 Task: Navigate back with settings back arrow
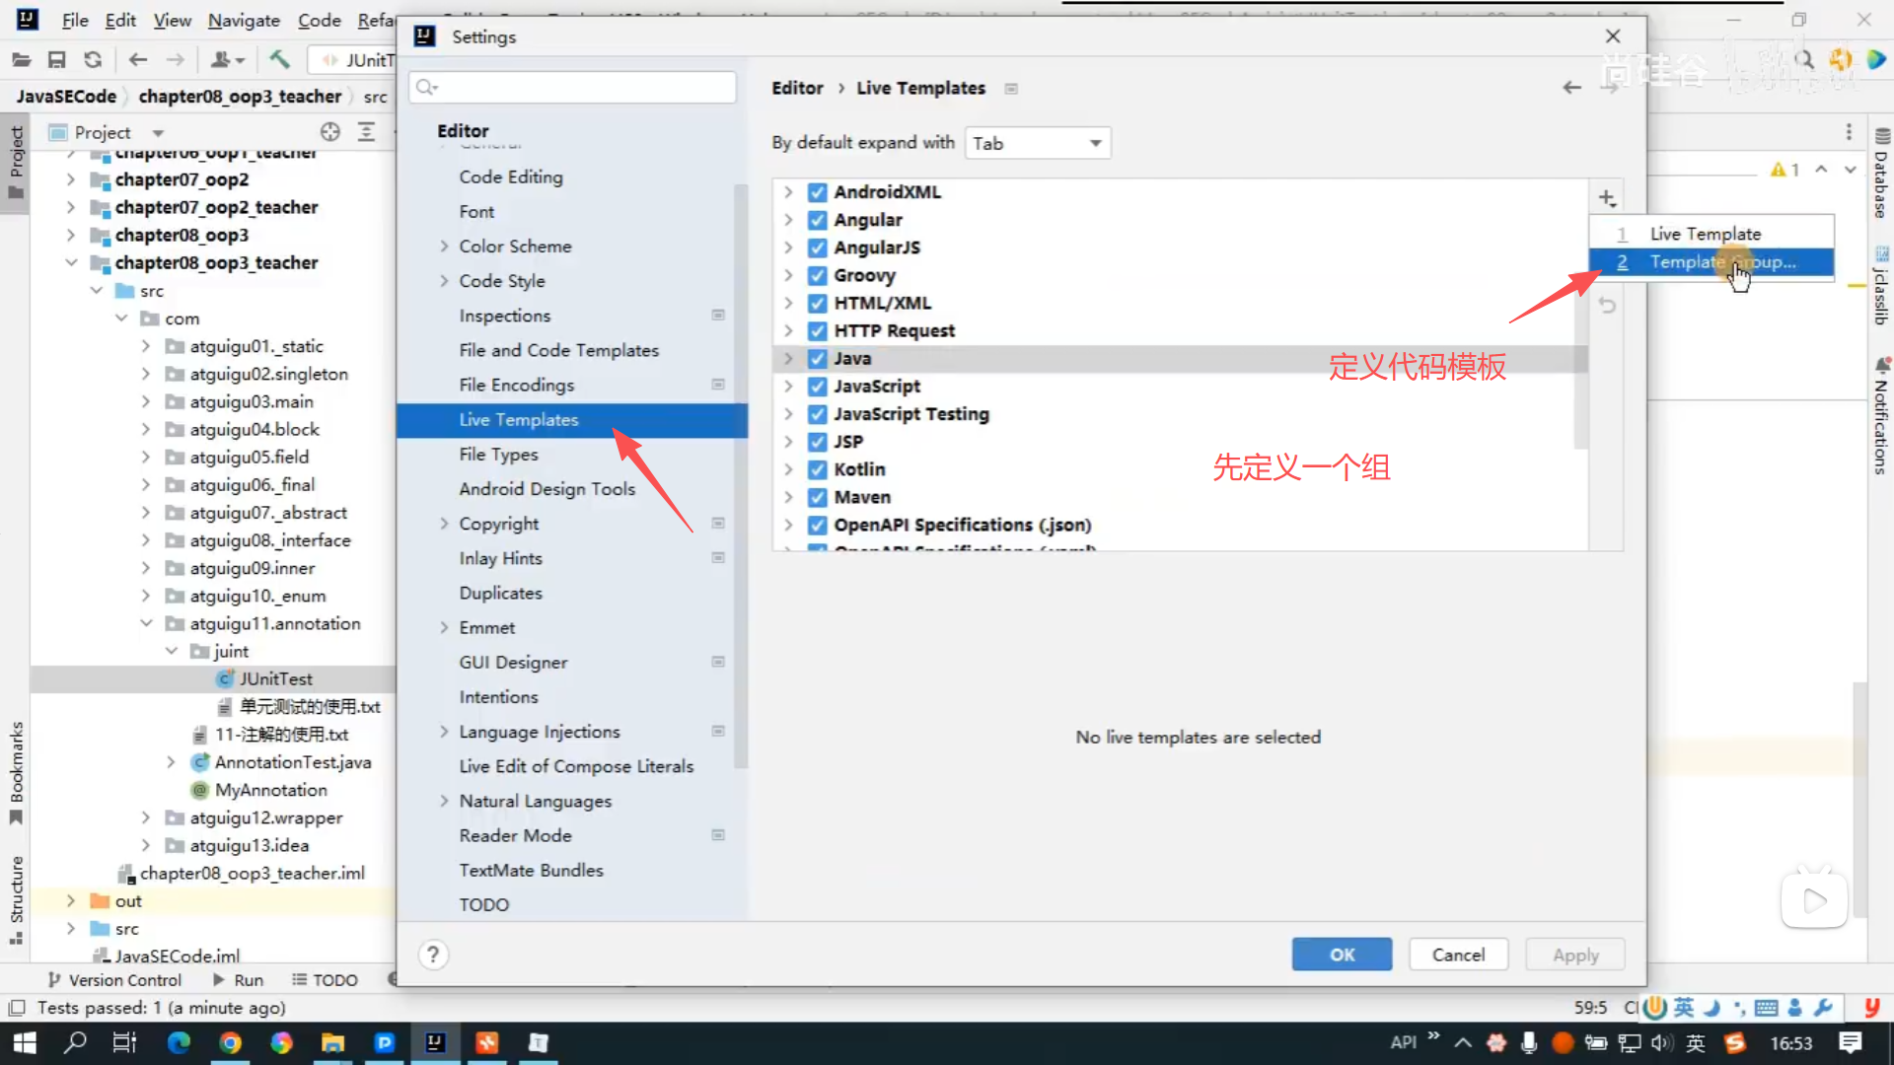[x=1571, y=88]
